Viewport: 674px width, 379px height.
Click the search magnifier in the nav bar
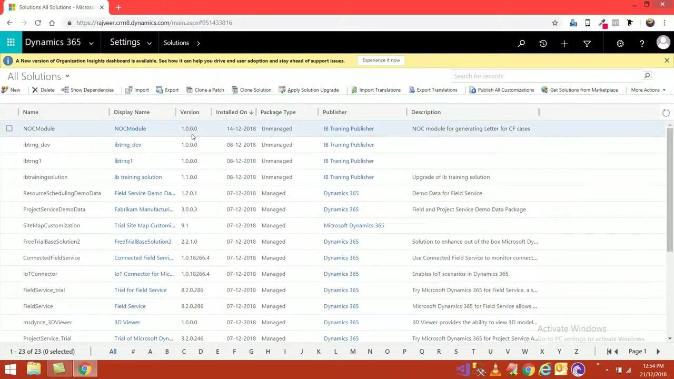521,43
